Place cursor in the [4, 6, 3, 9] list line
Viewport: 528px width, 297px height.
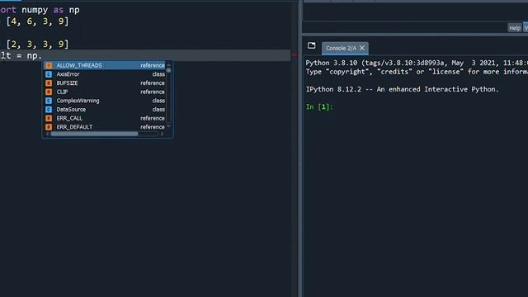click(37, 21)
